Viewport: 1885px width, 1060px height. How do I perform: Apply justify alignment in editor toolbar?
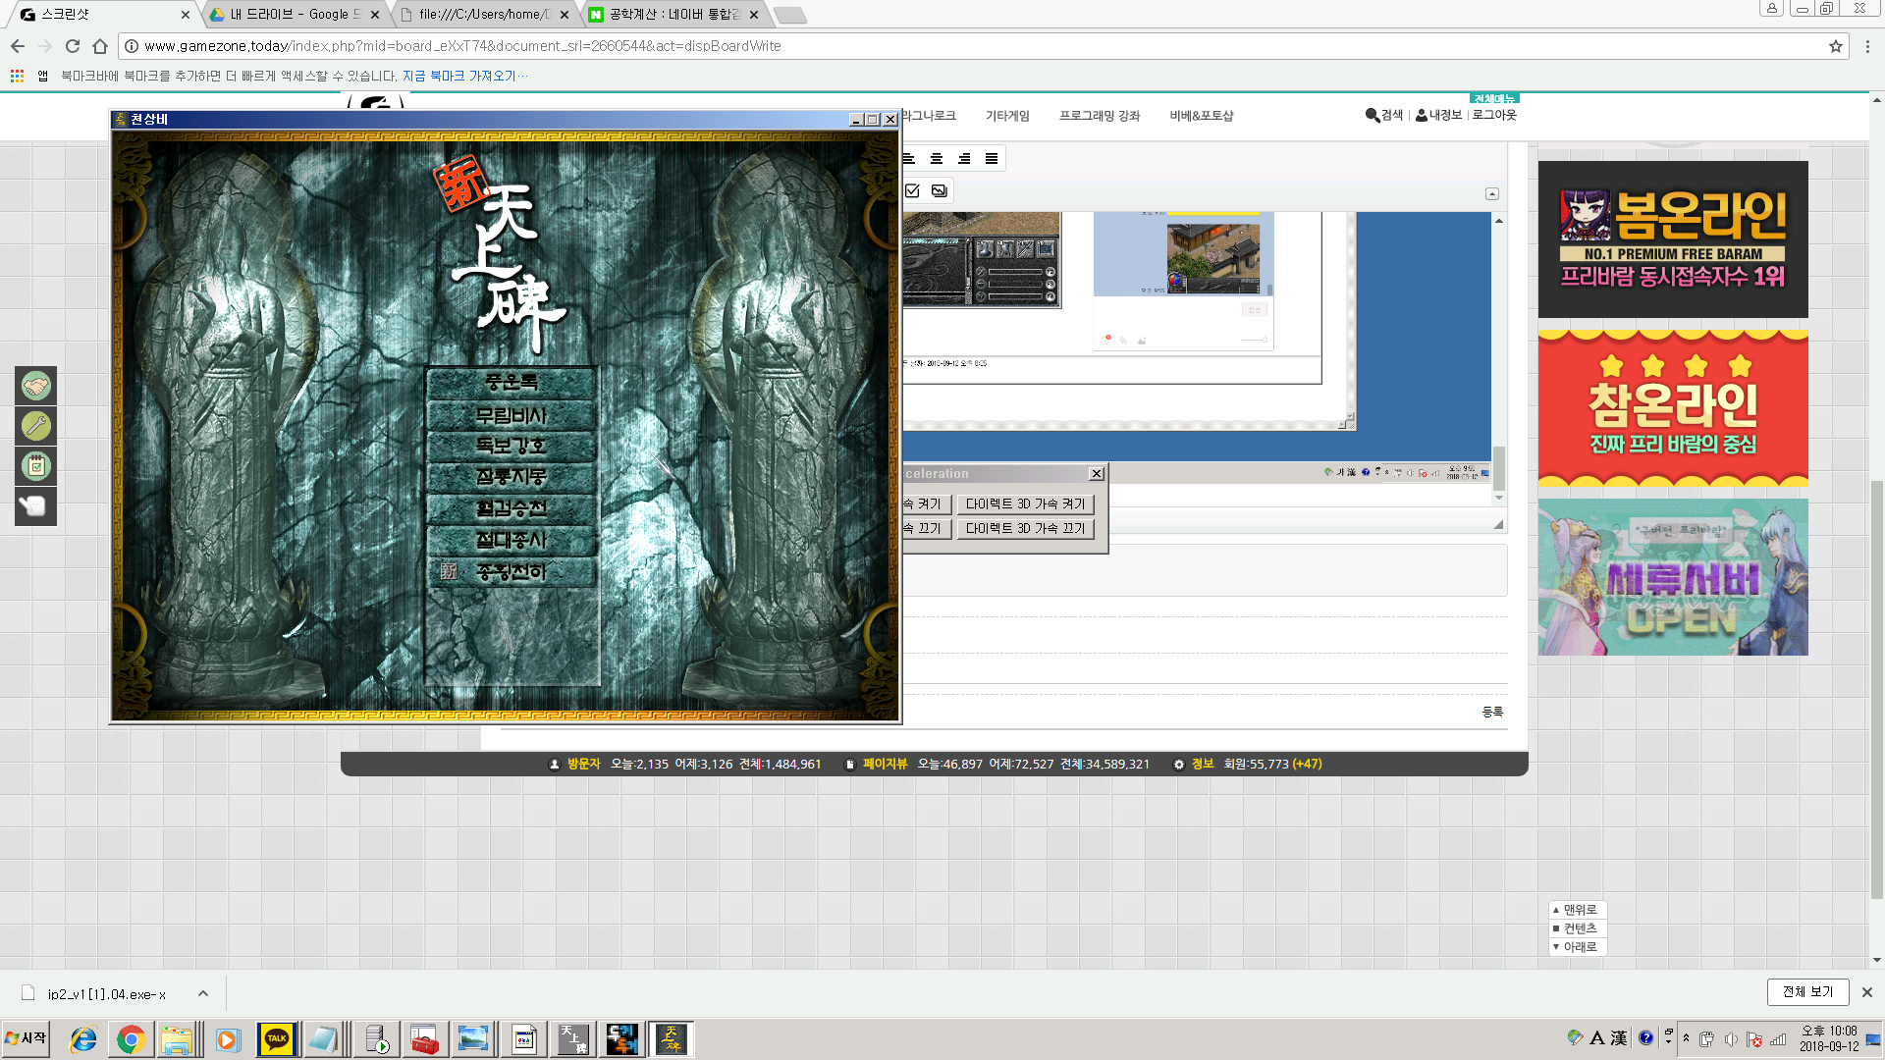pos(992,159)
